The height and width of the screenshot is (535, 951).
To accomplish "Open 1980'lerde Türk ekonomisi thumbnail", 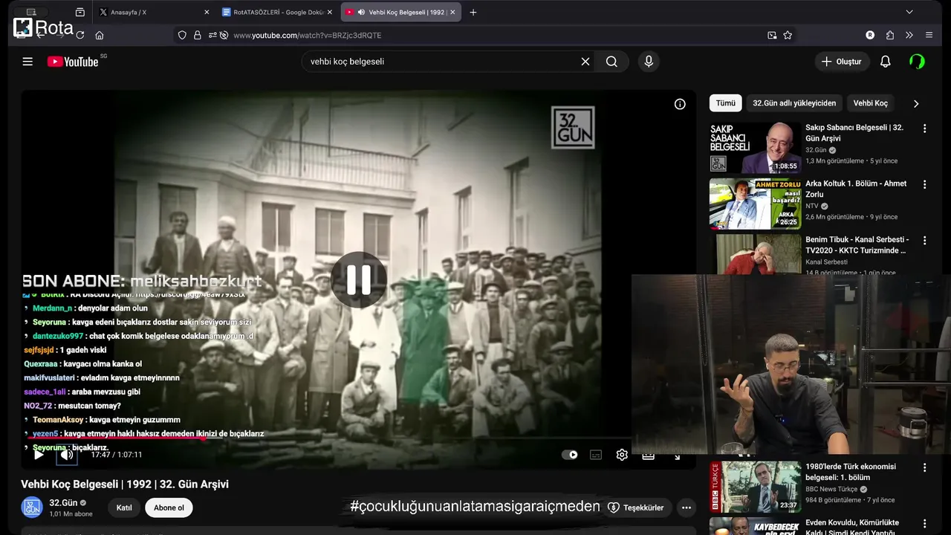I will coord(755,487).
